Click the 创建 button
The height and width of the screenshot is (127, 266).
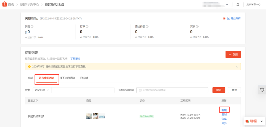pyautogui.click(x=233, y=54)
